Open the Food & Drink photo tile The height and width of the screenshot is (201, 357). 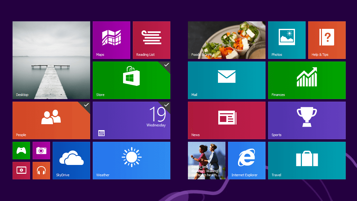tap(226, 40)
